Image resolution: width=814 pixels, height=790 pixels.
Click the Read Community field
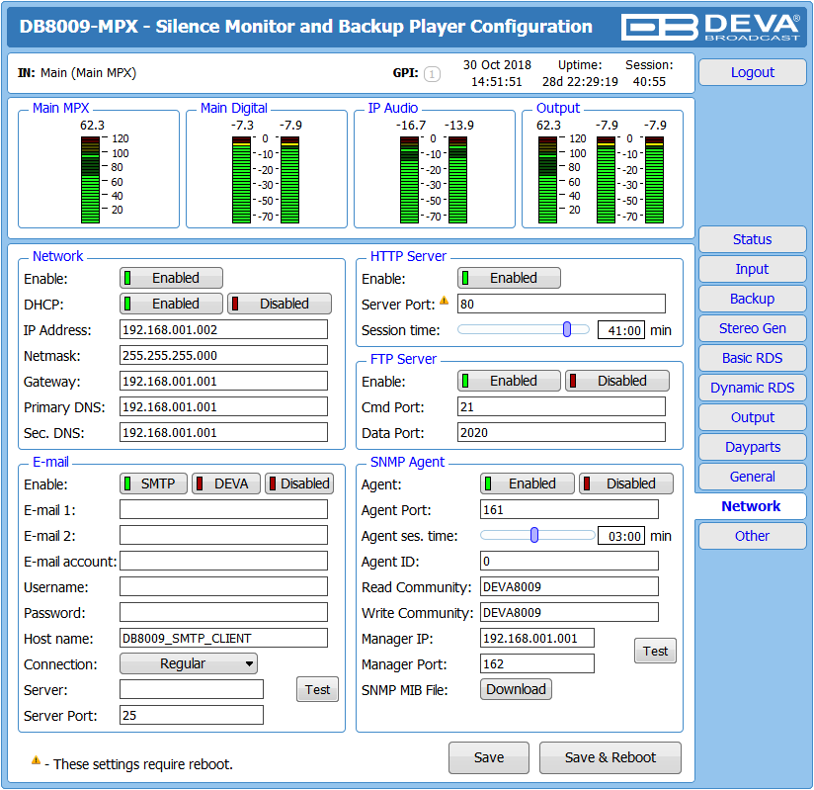tap(569, 586)
